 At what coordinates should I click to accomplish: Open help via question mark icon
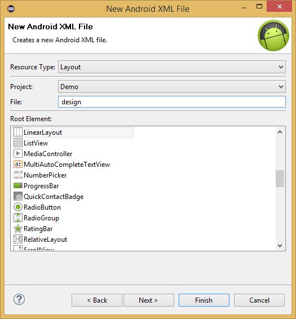pos(19,299)
